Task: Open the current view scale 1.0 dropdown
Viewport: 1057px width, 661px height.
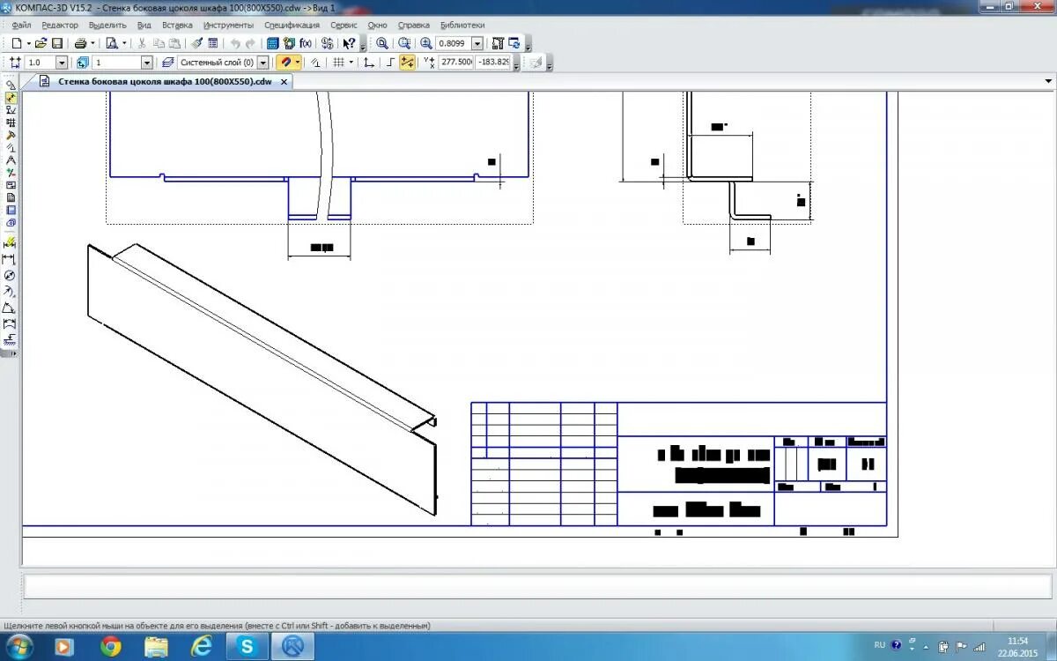Action: (x=62, y=63)
